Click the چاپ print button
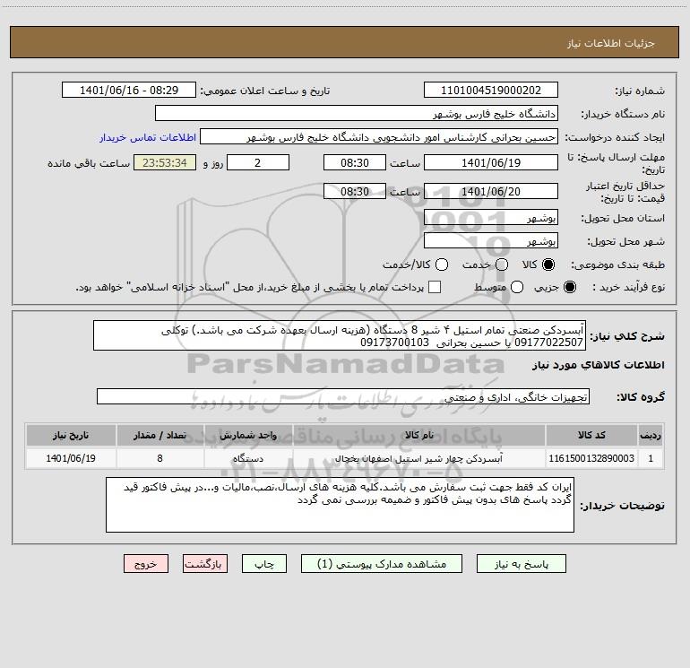Image resolution: width=690 pixels, height=668 pixels. tap(264, 564)
